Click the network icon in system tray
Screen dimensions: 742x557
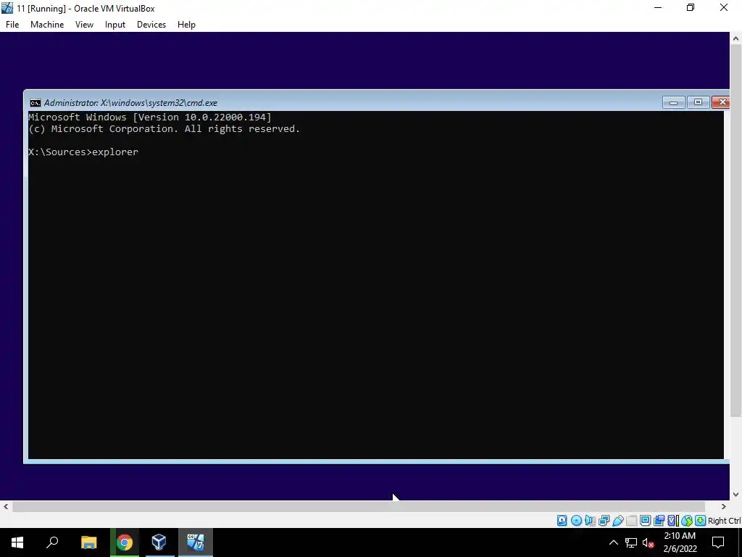pos(631,542)
